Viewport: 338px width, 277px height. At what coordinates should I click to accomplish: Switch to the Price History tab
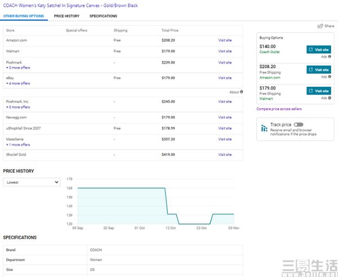[x=66, y=16]
